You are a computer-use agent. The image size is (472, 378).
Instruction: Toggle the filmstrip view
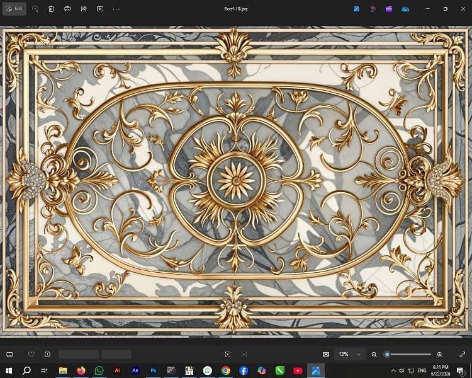point(9,355)
